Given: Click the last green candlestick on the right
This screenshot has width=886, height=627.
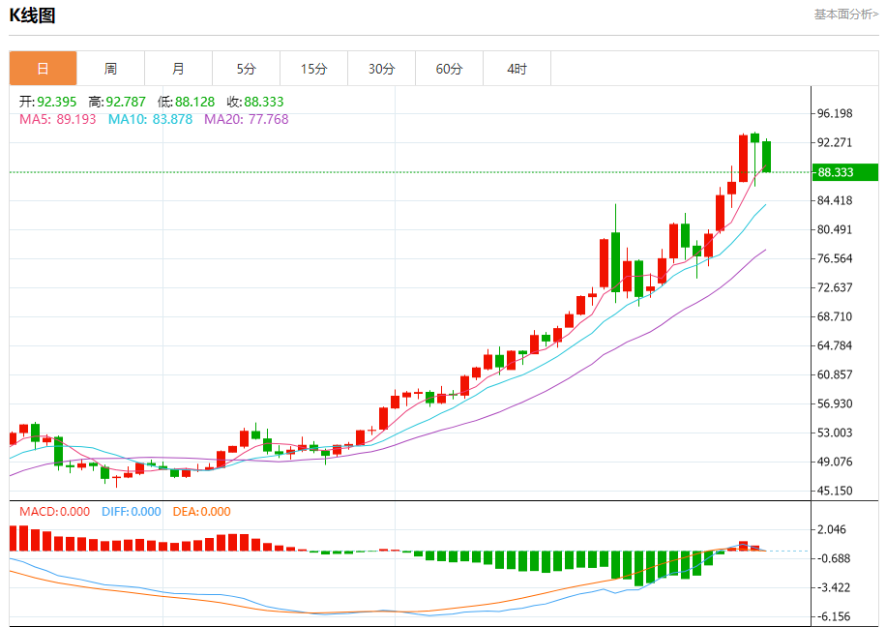Looking at the screenshot, I should click(766, 156).
